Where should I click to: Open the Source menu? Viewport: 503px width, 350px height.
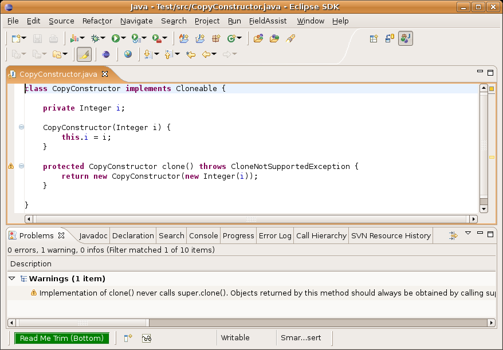click(61, 21)
